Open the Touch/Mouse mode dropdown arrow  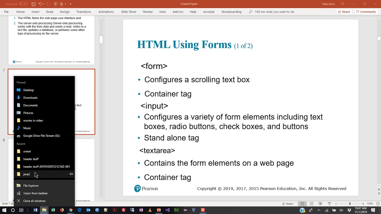(x=65, y=4)
